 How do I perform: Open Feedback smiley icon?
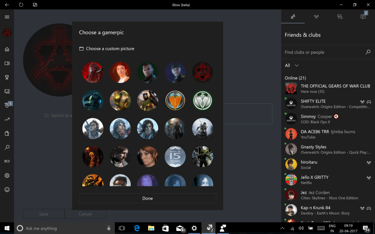(7, 190)
